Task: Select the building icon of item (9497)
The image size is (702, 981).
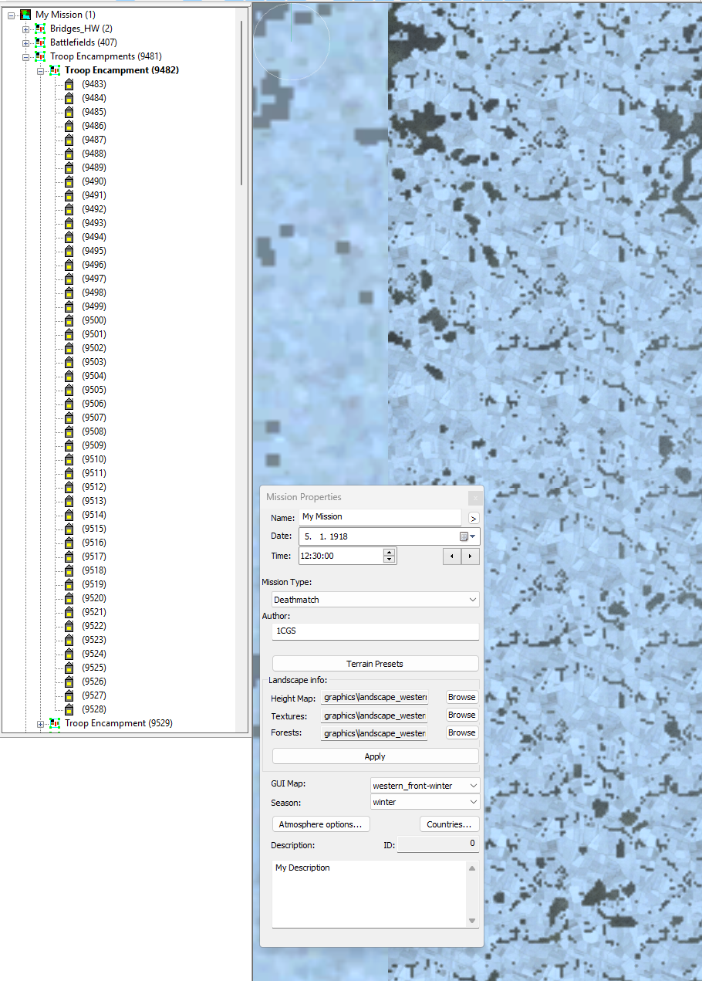Action: pos(69,279)
